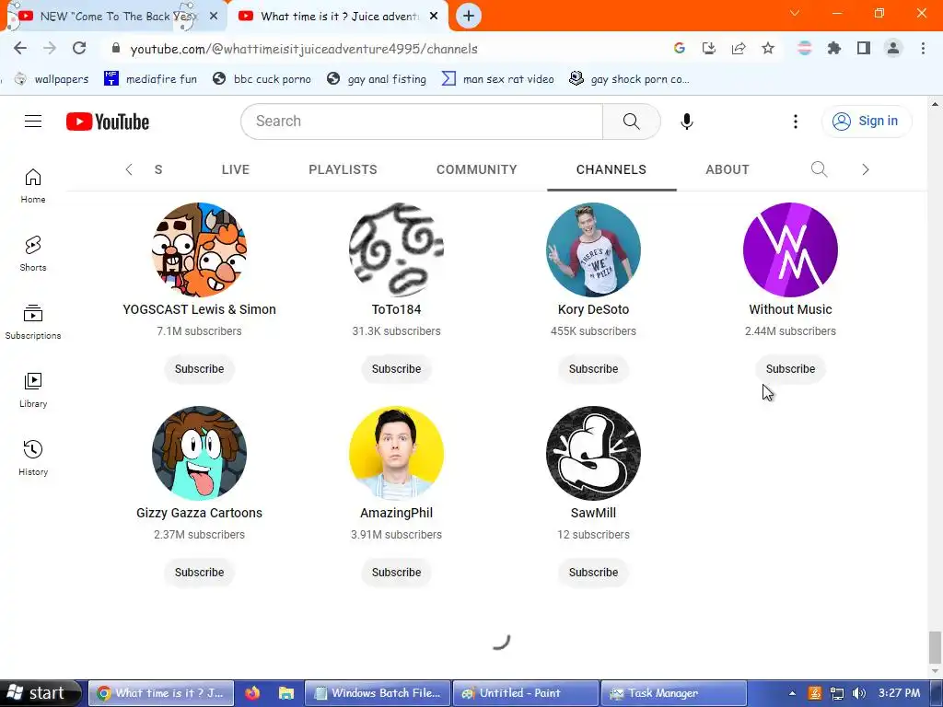Toggle the browser side panel icon

pyautogui.click(x=864, y=48)
